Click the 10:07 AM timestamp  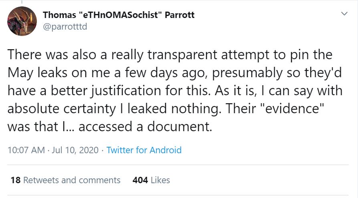tap(25, 150)
